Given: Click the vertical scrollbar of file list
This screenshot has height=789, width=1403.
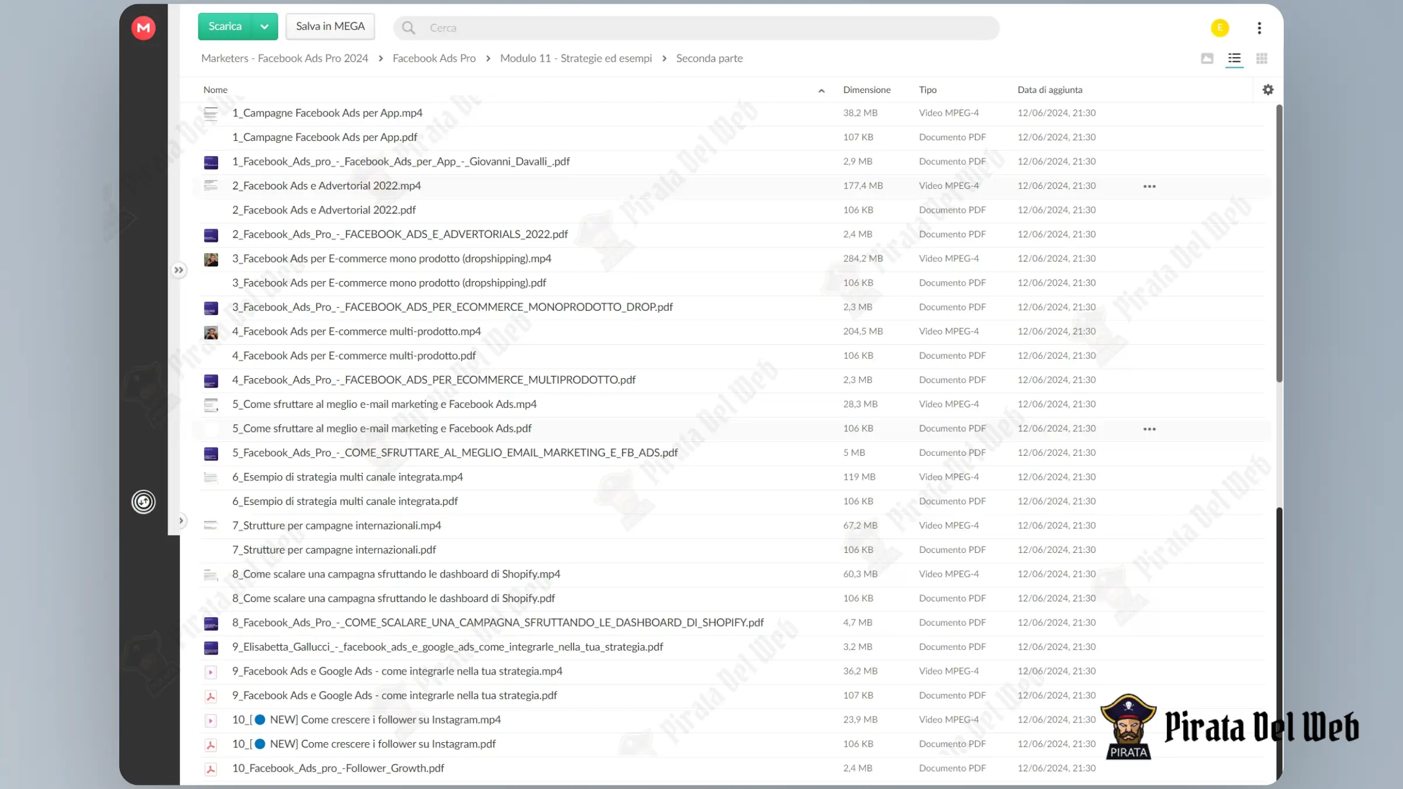Looking at the screenshot, I should pos(1279,243).
